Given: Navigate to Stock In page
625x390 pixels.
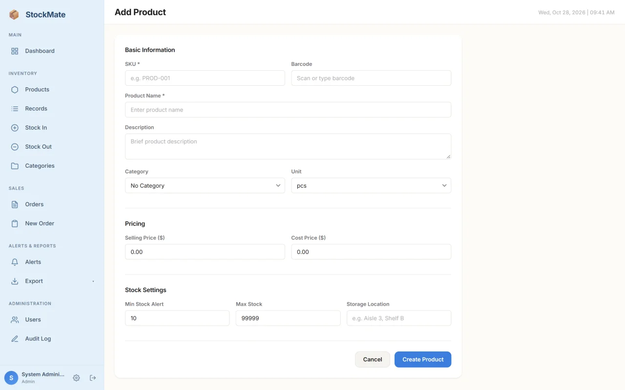Looking at the screenshot, I should pyautogui.click(x=52, y=128).
